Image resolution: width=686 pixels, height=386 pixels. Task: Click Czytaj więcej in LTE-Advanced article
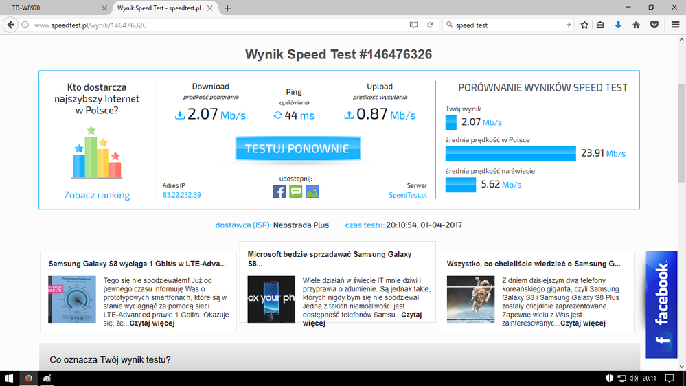pos(152,323)
